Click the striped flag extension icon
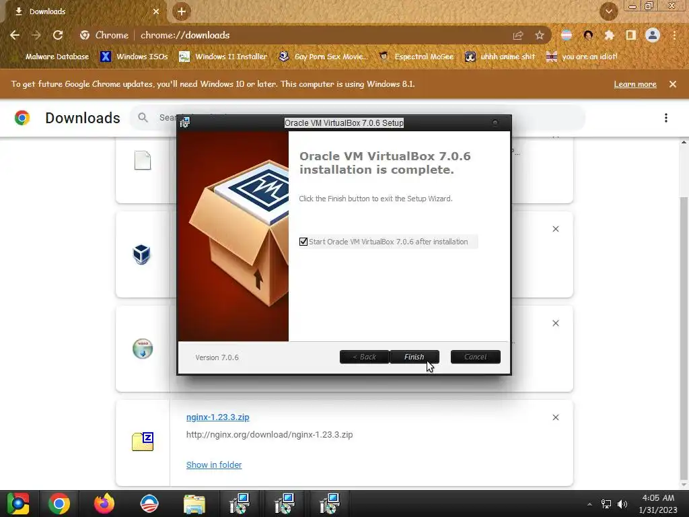 click(x=567, y=35)
